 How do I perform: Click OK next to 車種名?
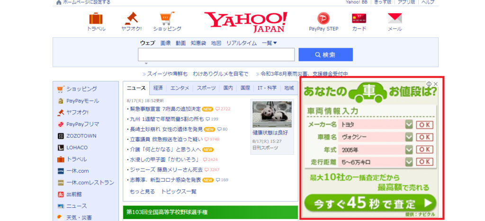point(424,137)
